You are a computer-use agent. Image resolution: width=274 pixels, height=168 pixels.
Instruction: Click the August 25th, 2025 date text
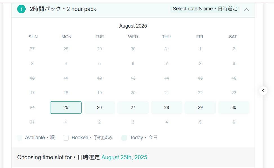point(124,157)
